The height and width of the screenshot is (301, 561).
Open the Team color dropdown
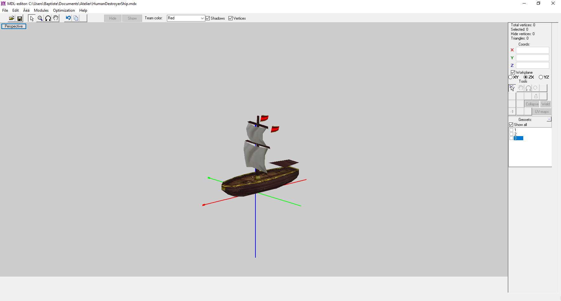[202, 18]
